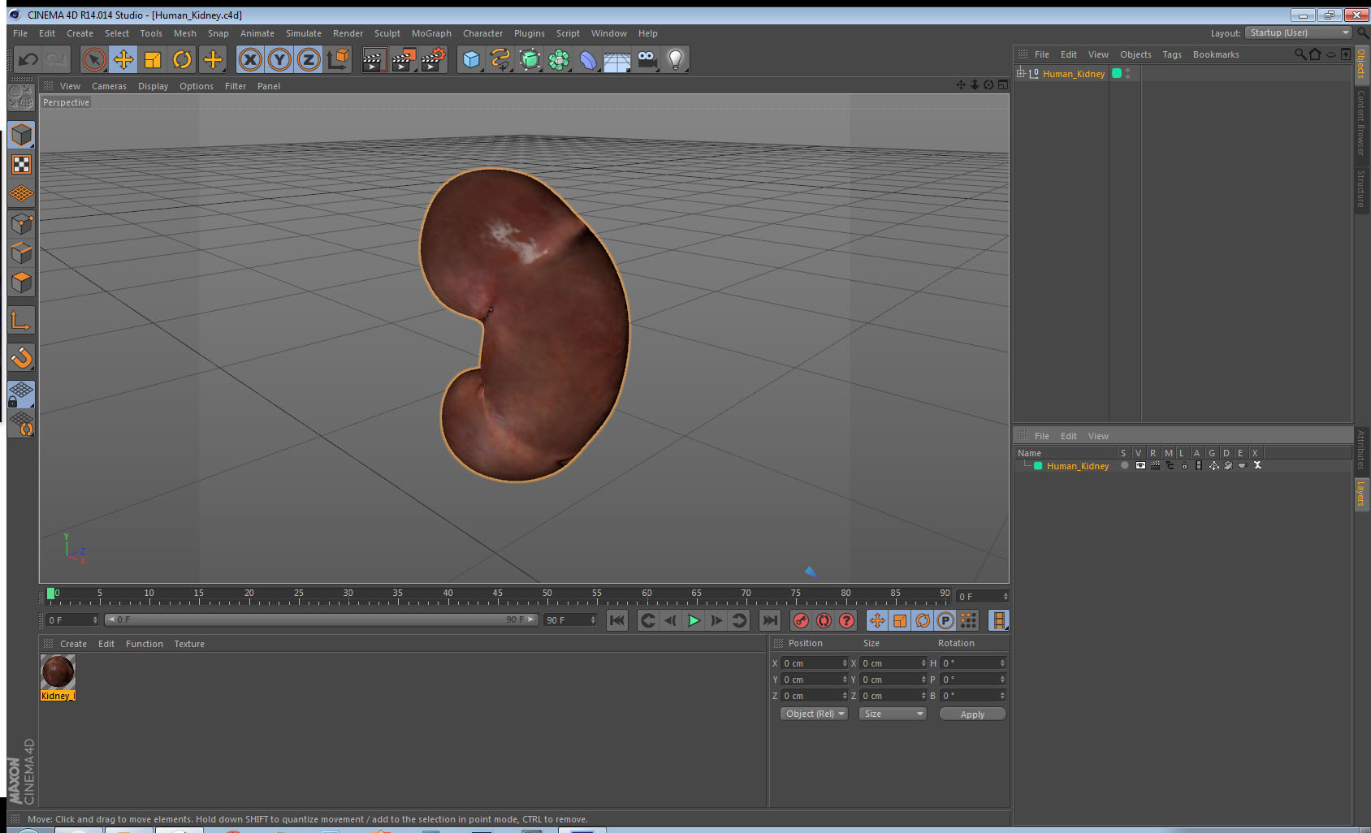Add a camera object icon

pos(647,59)
